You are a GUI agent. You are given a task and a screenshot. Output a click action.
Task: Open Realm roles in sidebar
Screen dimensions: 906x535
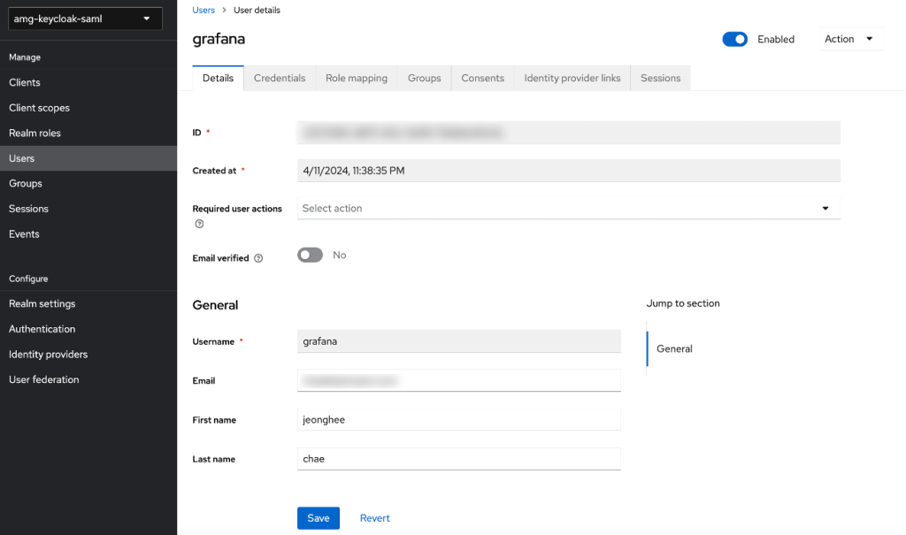88,133
